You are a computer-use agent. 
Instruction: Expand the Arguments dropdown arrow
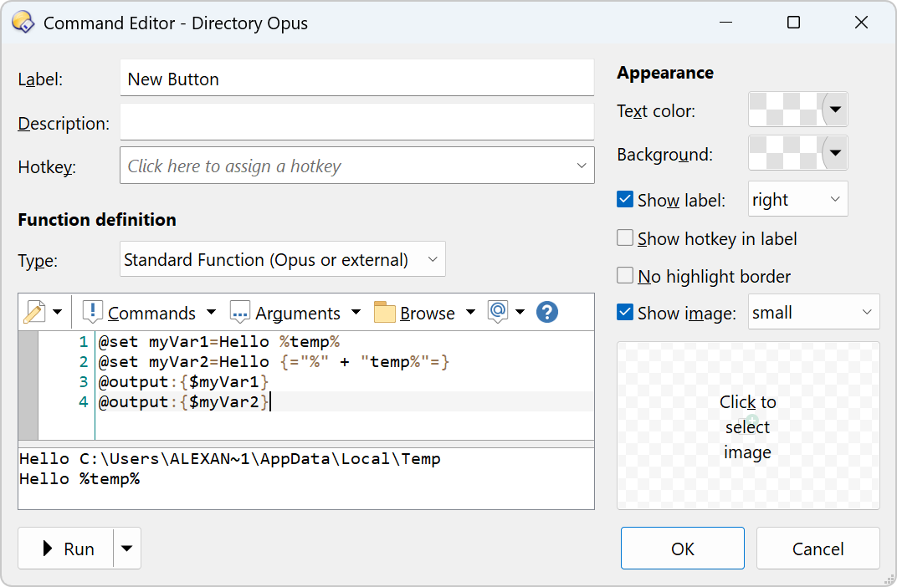[x=356, y=312]
